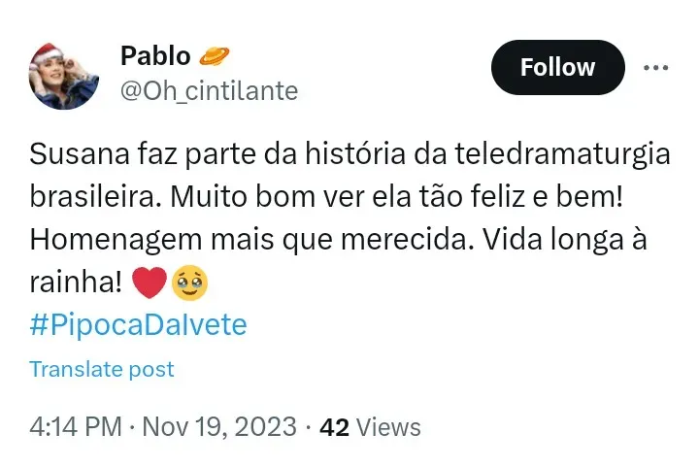Follow the Pablo account

point(557,67)
